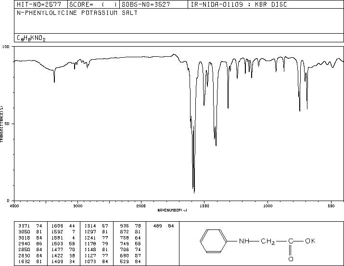
Task: Select peak table row 872 81
Action: (130, 232)
